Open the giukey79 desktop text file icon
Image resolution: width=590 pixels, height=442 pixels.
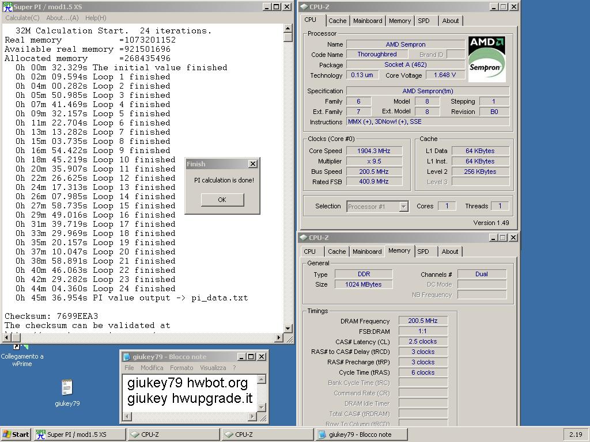[x=67, y=393]
